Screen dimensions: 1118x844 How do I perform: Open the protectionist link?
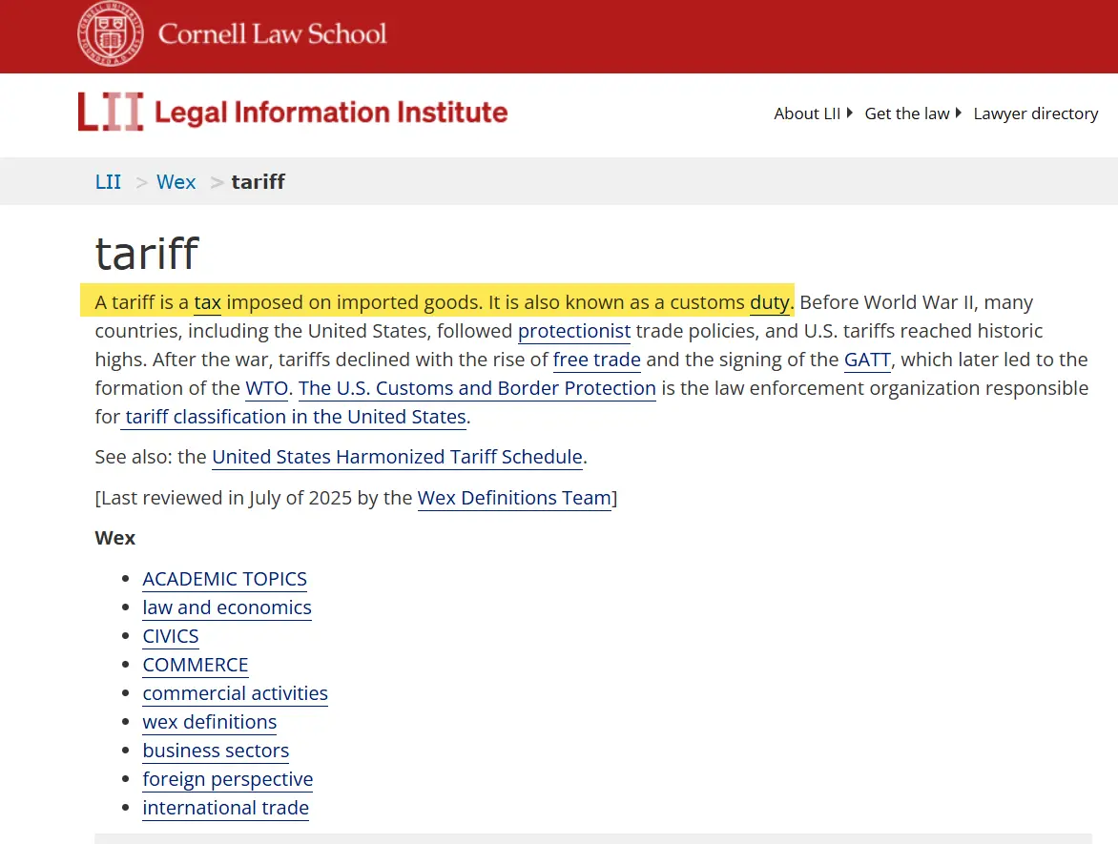coord(574,331)
